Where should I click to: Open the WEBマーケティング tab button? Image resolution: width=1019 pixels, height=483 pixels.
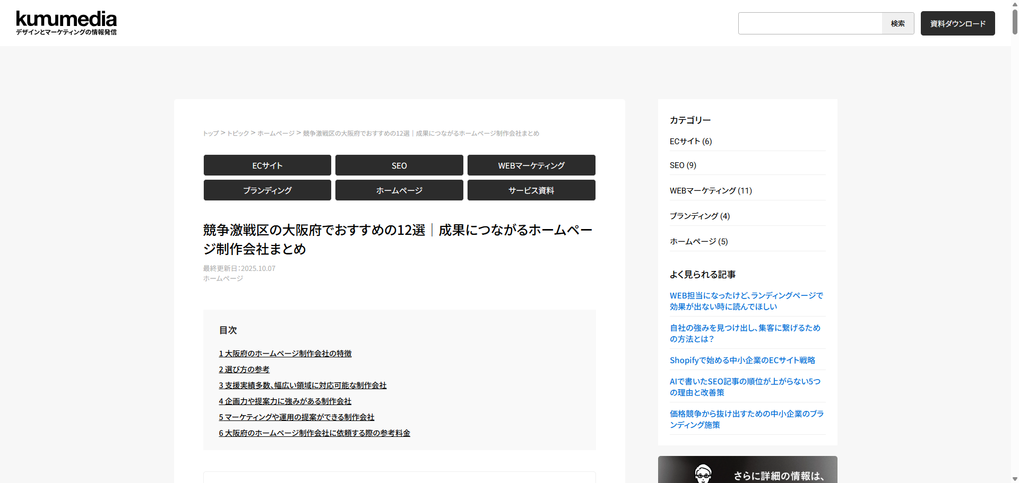(x=531, y=165)
